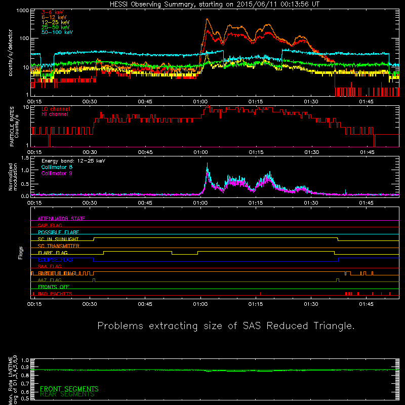Click the "Flags" vertical axis label

point(20,253)
